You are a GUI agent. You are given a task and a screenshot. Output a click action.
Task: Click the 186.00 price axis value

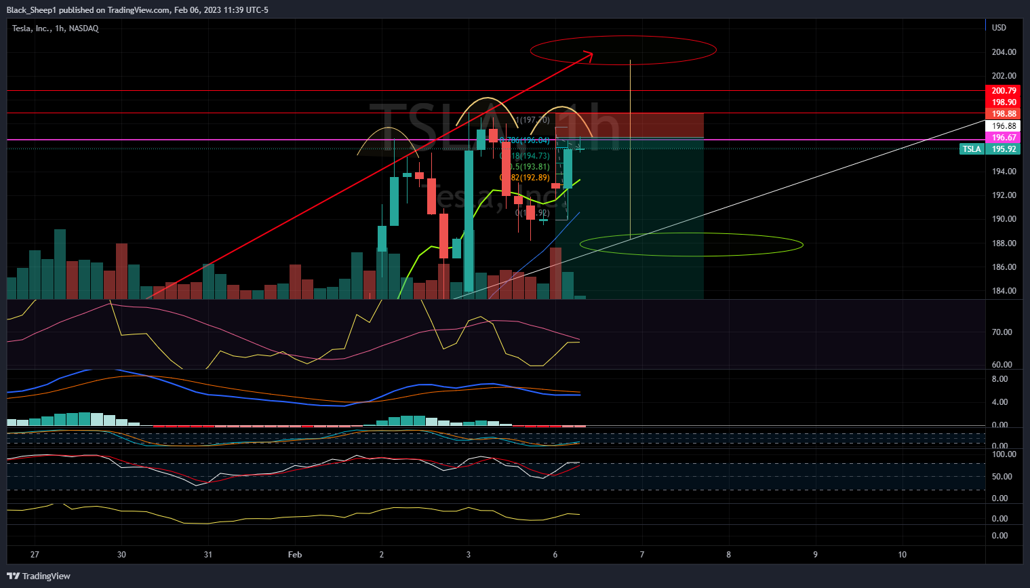[1004, 267]
